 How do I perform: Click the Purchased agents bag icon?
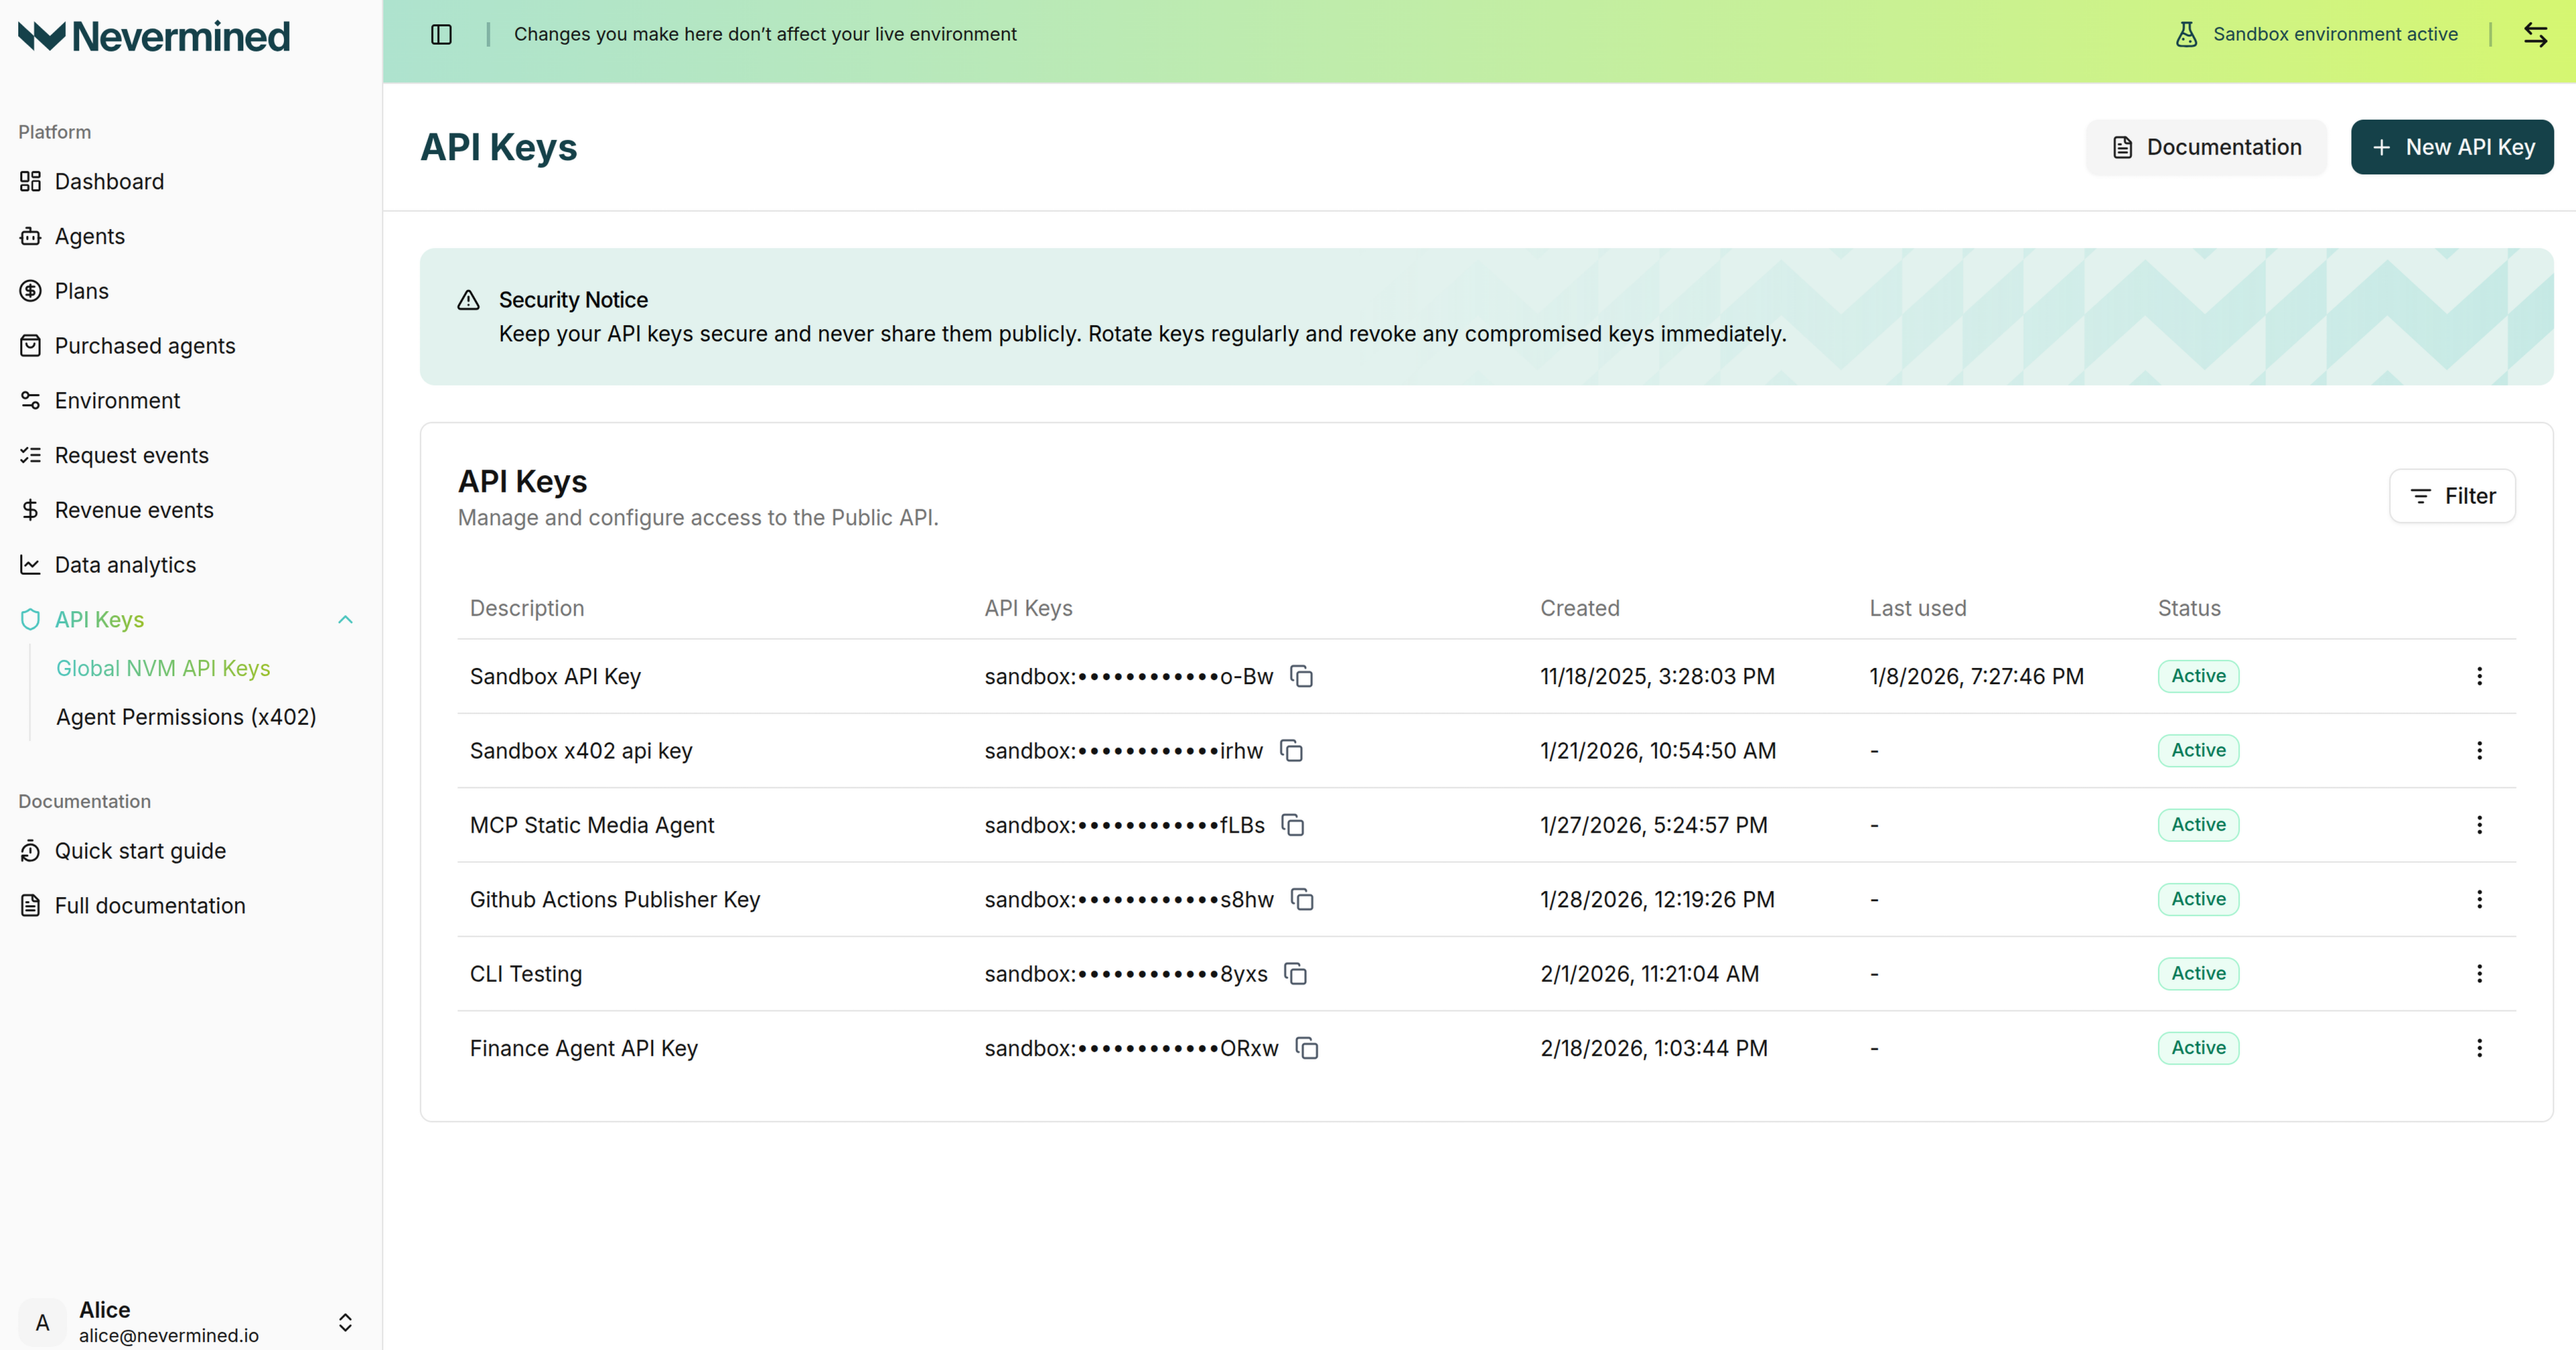[30, 345]
